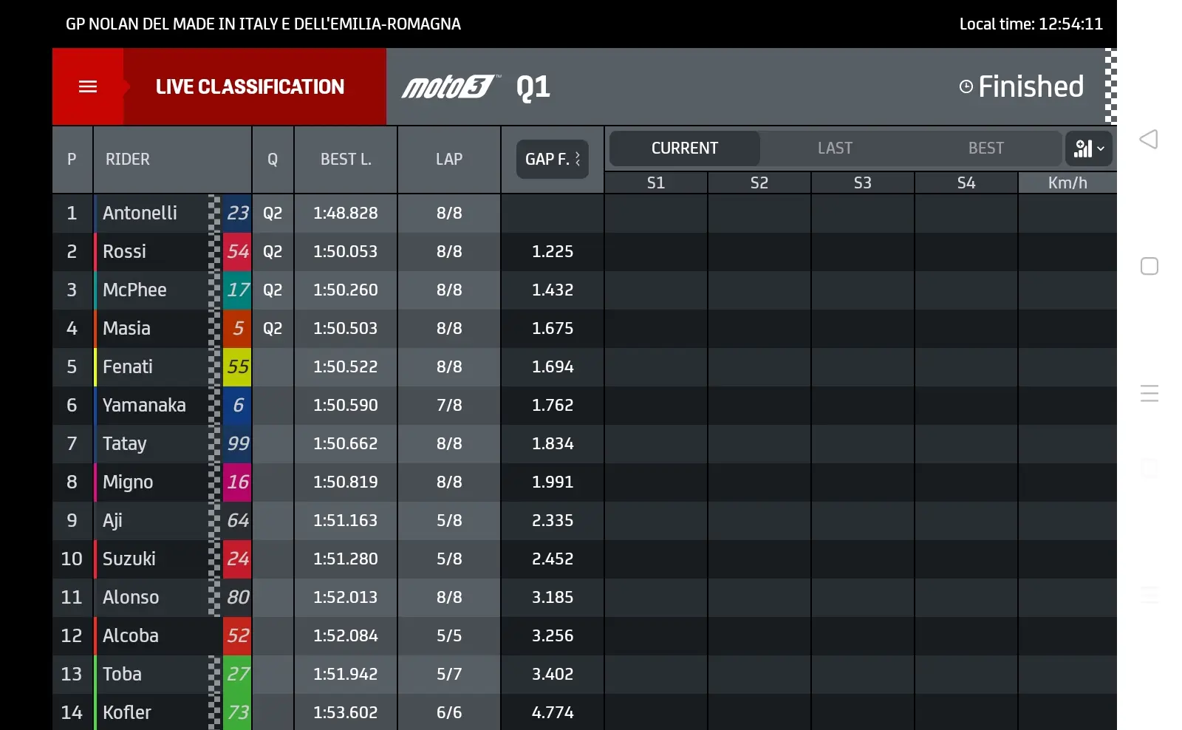The width and height of the screenshot is (1182, 730).
Task: Tap the Android back triangle
Action: [1149, 139]
